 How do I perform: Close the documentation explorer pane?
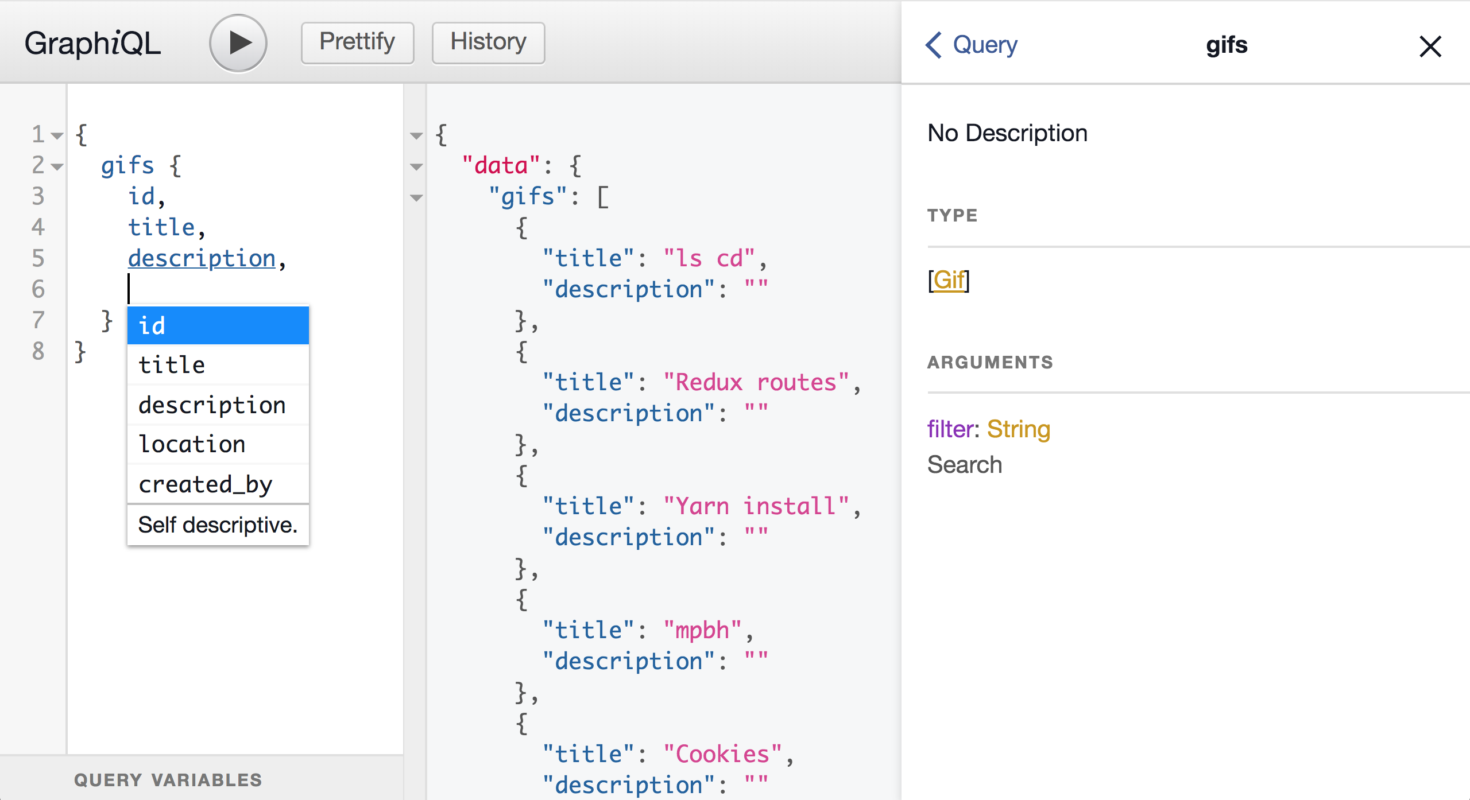(x=1430, y=46)
